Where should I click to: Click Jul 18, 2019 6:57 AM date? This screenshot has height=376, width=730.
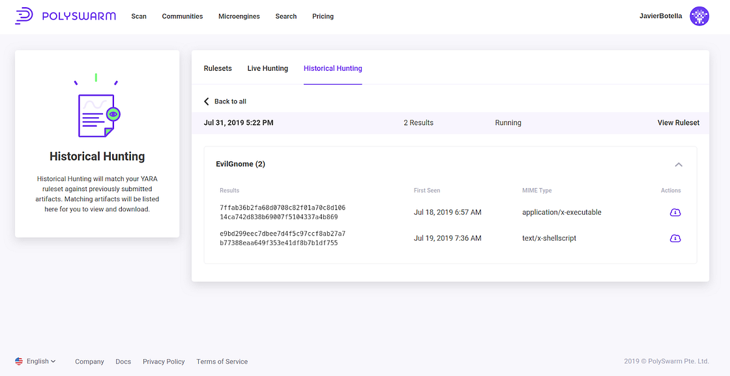(447, 213)
